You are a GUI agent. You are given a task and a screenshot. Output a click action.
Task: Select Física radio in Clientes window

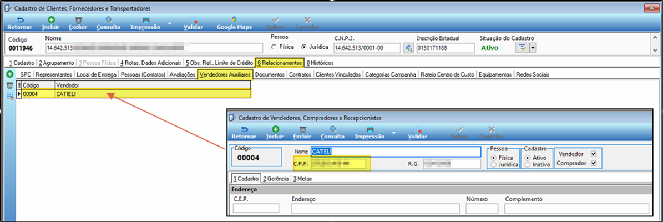coord(274,47)
